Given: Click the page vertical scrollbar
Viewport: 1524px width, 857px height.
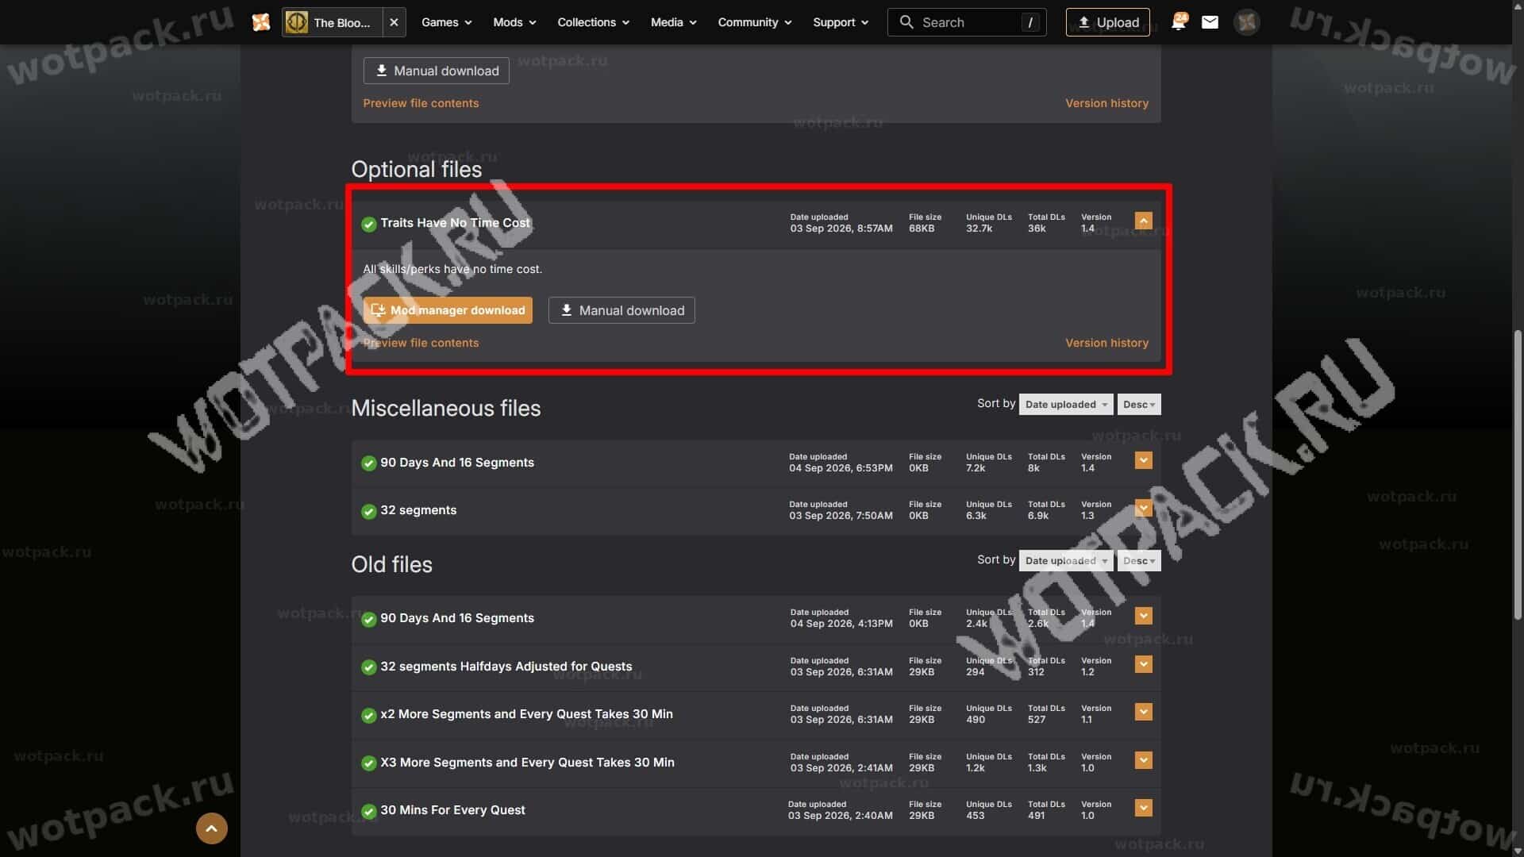Looking at the screenshot, I should [1518, 475].
